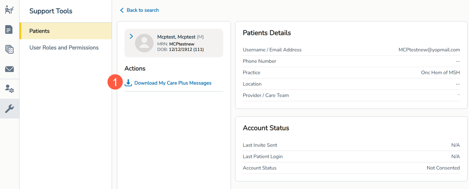Click the email MCPtestnew@yopmail.com
Image resolution: width=469 pixels, height=189 pixels.
point(429,50)
